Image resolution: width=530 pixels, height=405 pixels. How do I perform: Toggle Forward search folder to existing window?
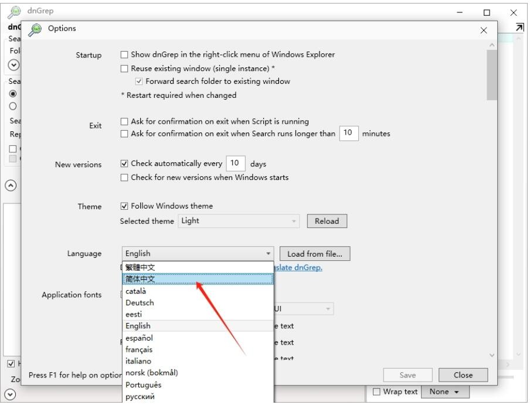click(x=138, y=81)
